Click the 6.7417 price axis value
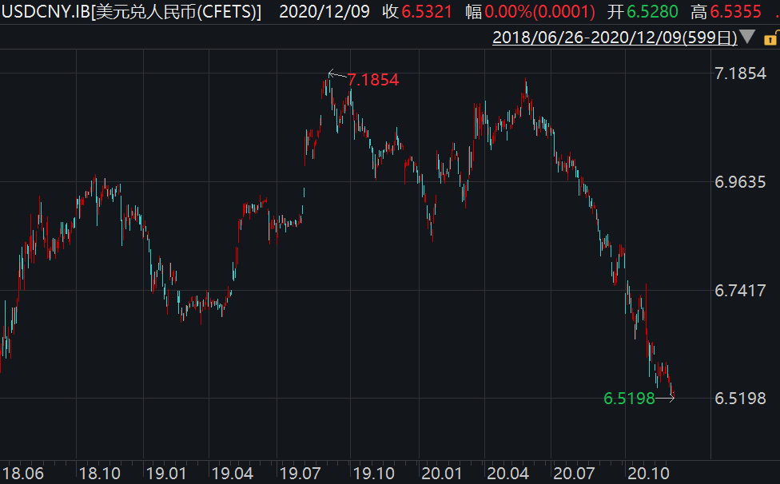This screenshot has width=780, height=484. [740, 290]
